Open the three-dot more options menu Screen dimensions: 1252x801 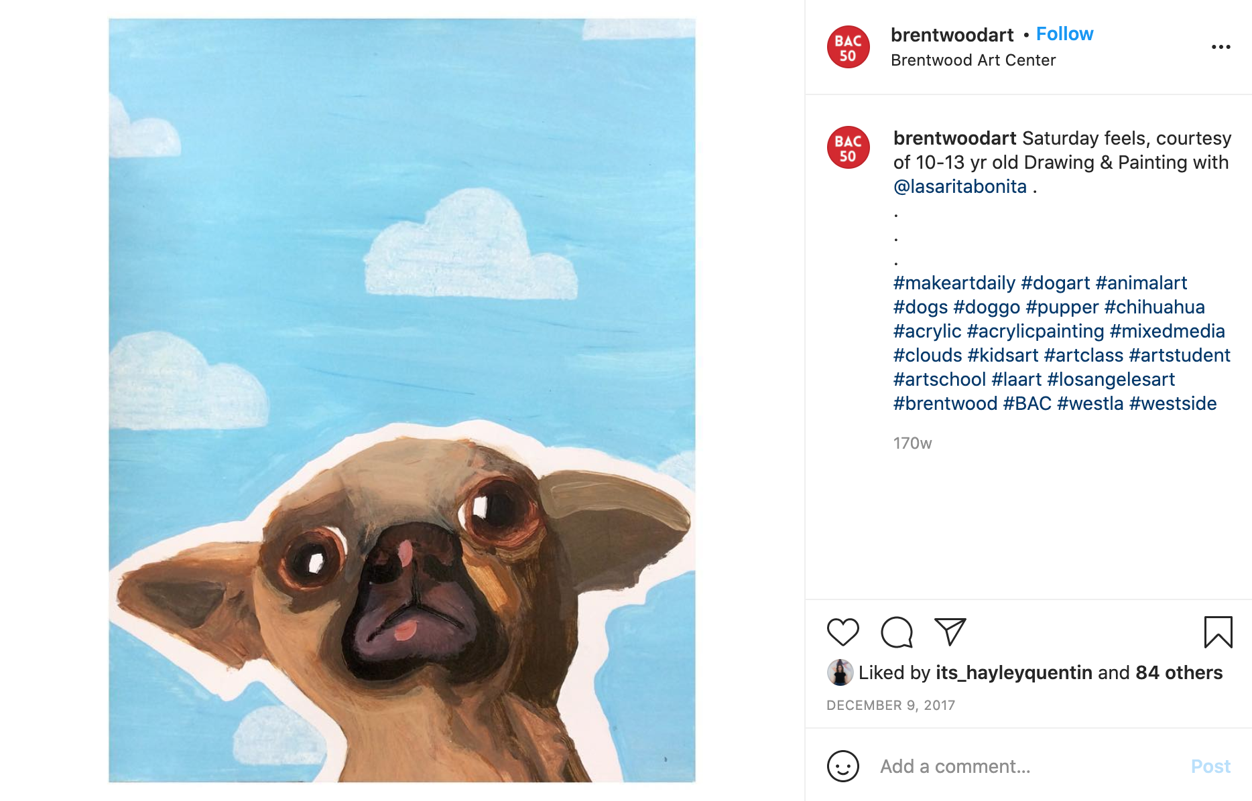coord(1220,47)
